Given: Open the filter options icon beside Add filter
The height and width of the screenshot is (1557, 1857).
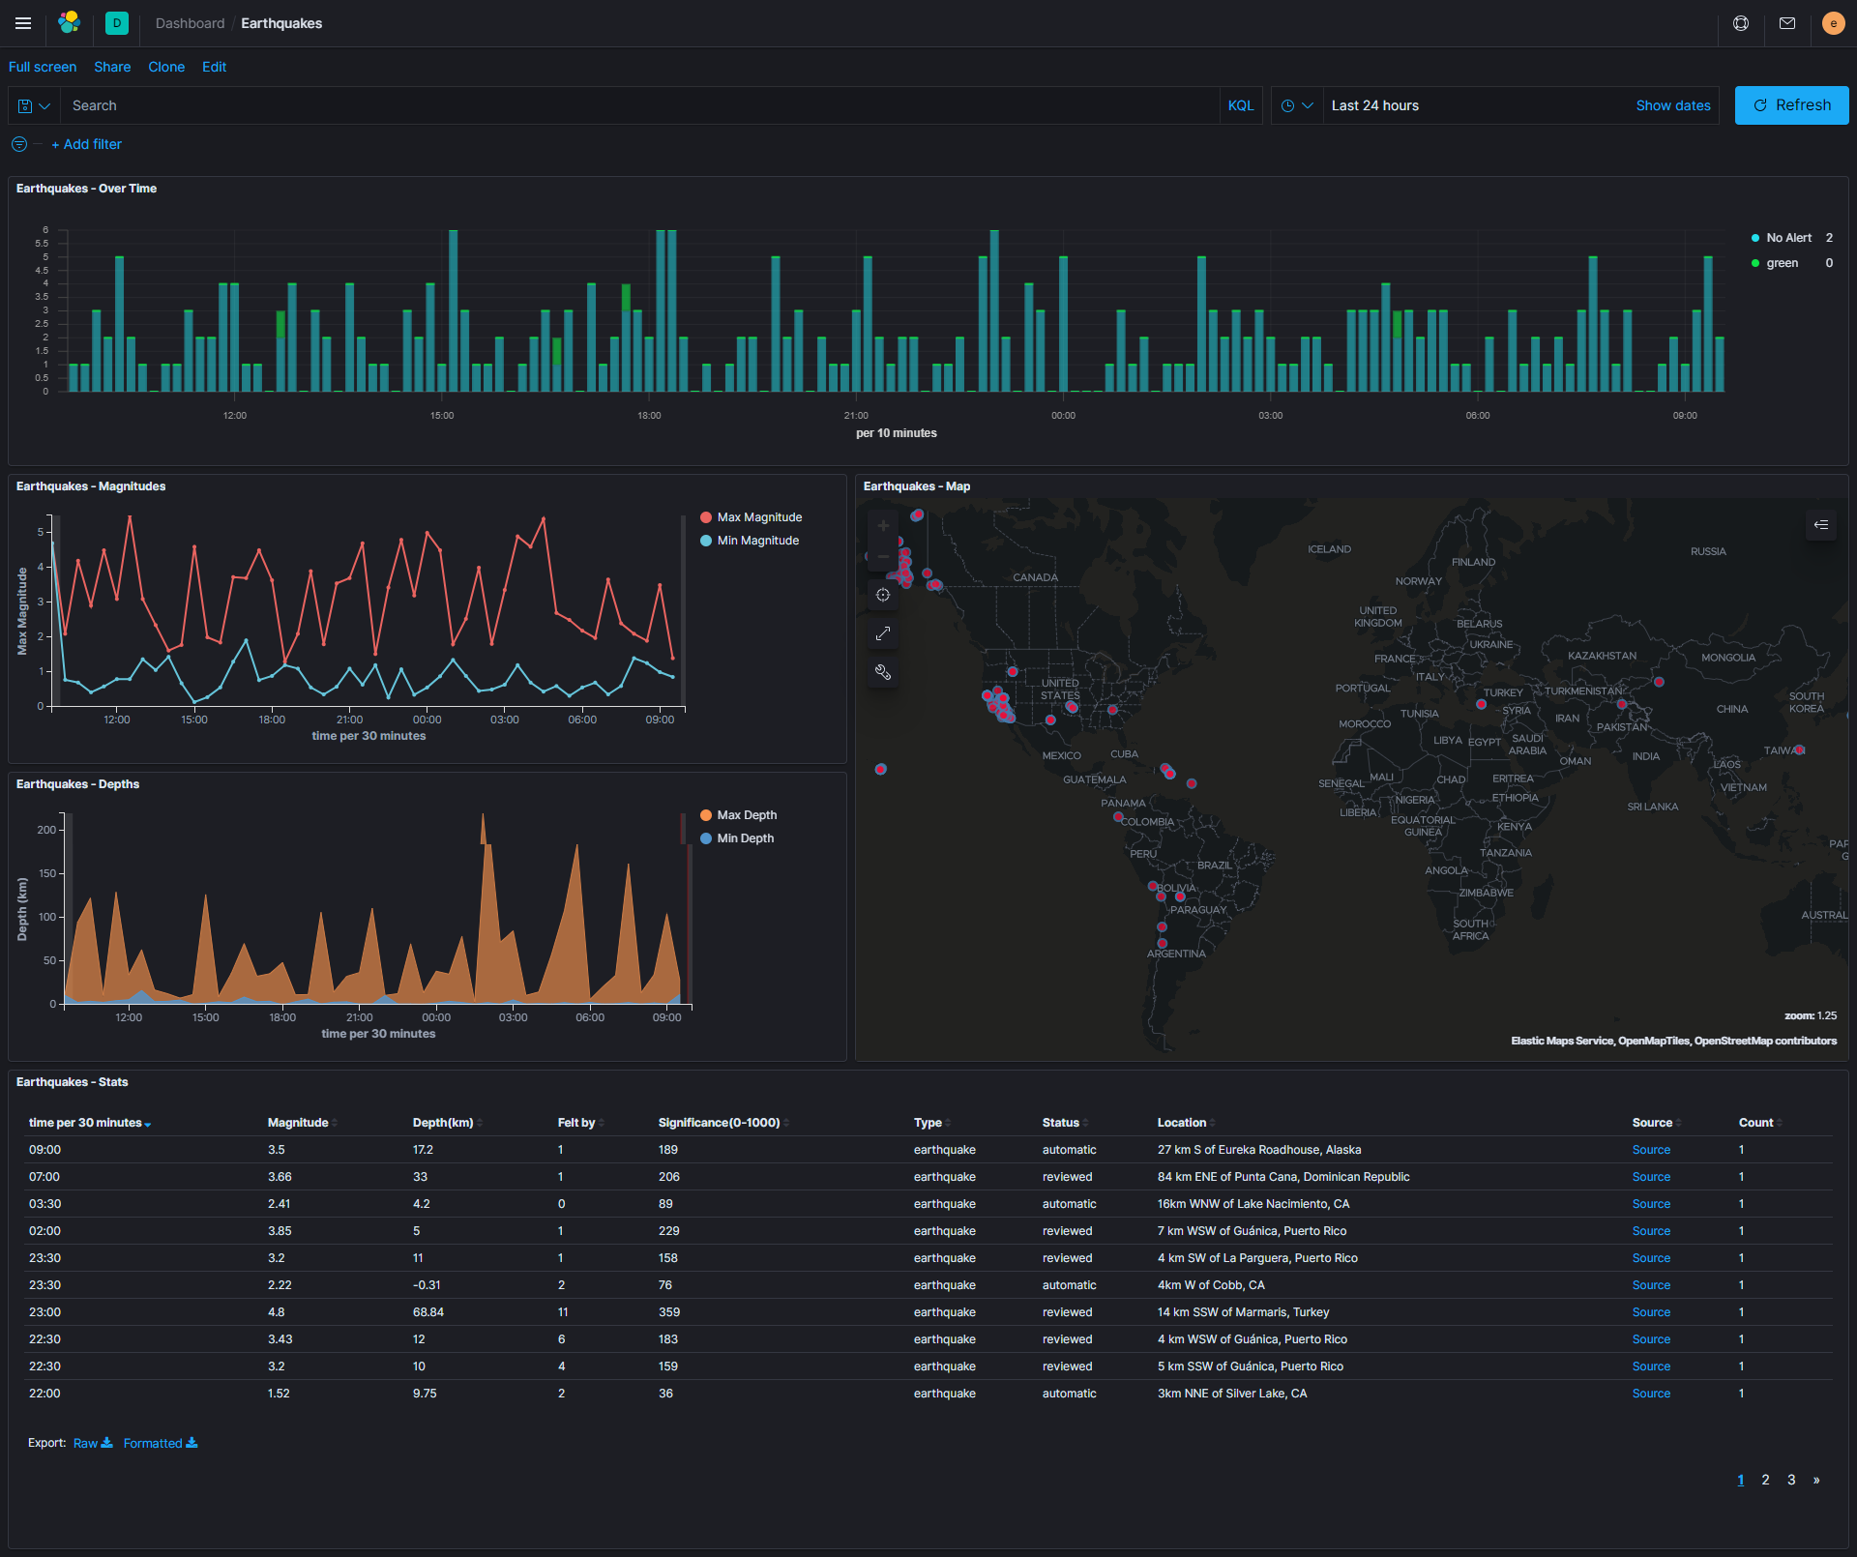Looking at the screenshot, I should point(18,143).
